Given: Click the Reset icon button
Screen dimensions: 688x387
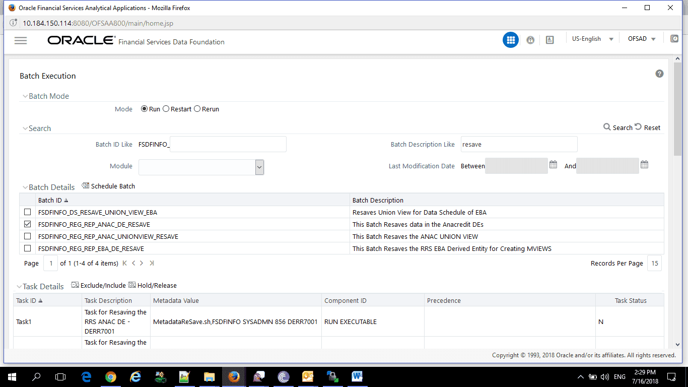Looking at the screenshot, I should (x=647, y=127).
